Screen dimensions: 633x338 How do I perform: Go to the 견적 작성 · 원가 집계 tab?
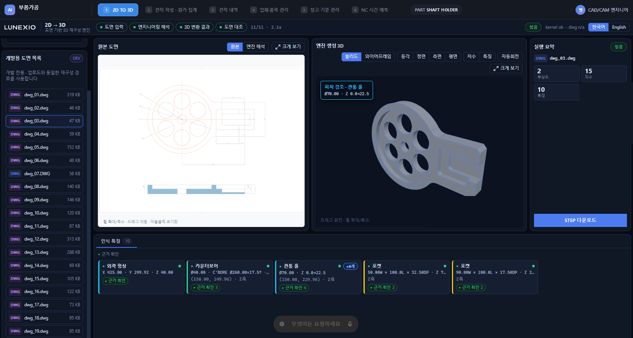pos(172,10)
